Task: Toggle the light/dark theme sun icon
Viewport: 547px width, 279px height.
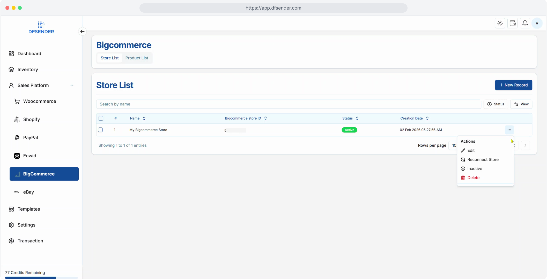Action: 500,23
